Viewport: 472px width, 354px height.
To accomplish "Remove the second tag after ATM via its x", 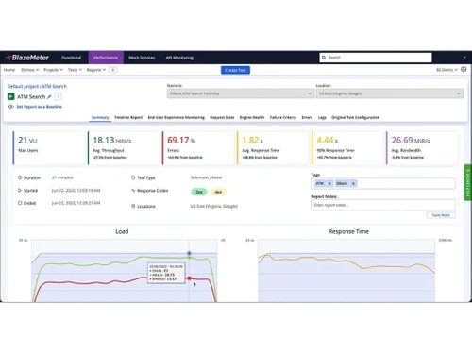I will [353, 183].
